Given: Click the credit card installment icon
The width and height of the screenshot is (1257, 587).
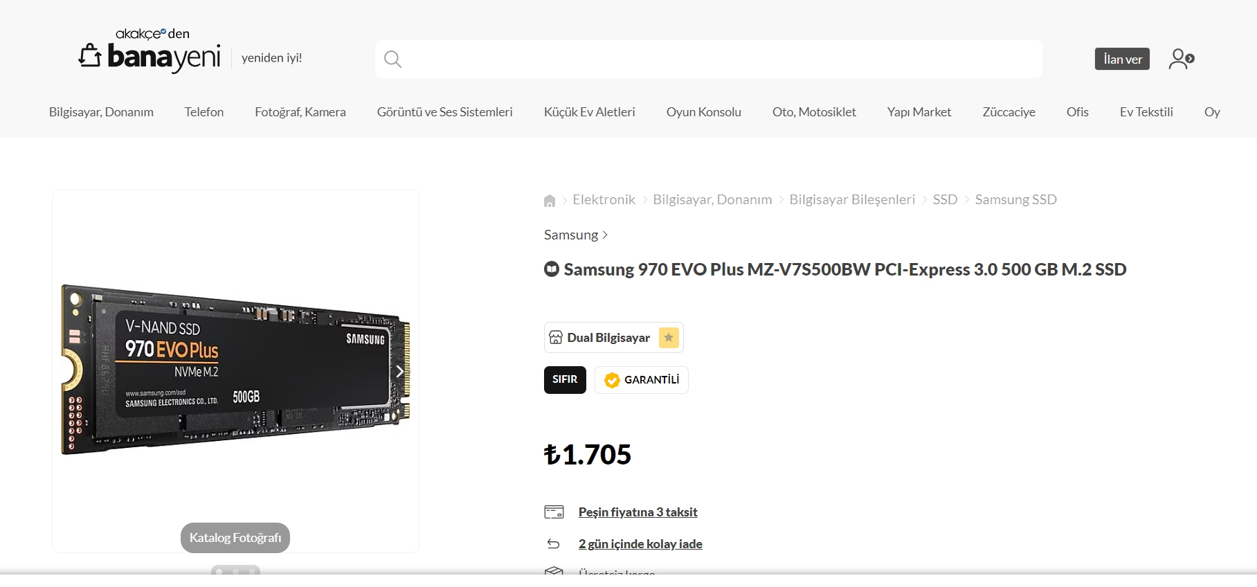Looking at the screenshot, I should click(554, 512).
